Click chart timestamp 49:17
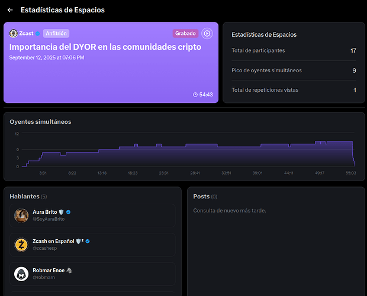Image resolution: width=367 pixels, height=296 pixels. pos(320,173)
